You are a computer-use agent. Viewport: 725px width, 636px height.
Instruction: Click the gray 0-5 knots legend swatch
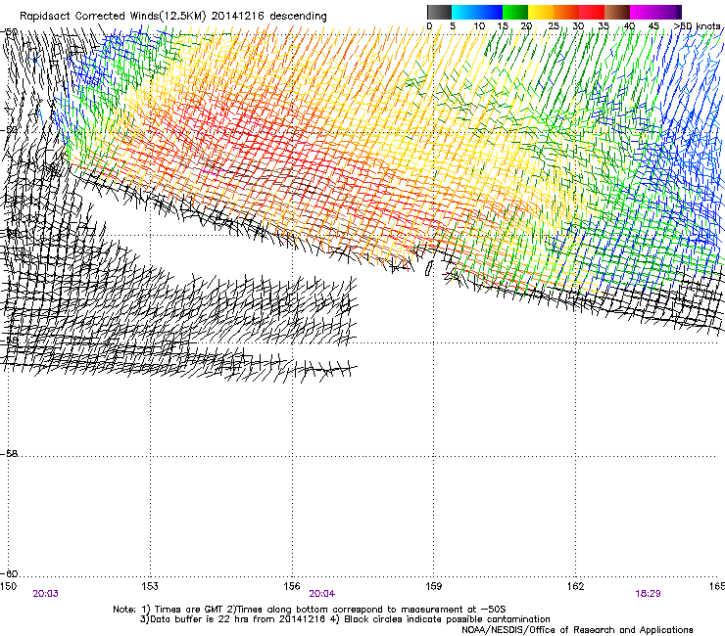point(439,12)
